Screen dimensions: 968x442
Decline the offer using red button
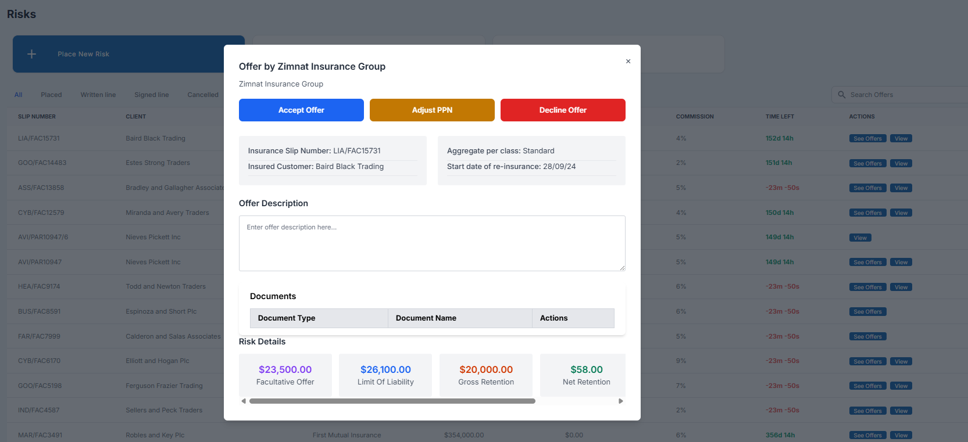click(562, 110)
